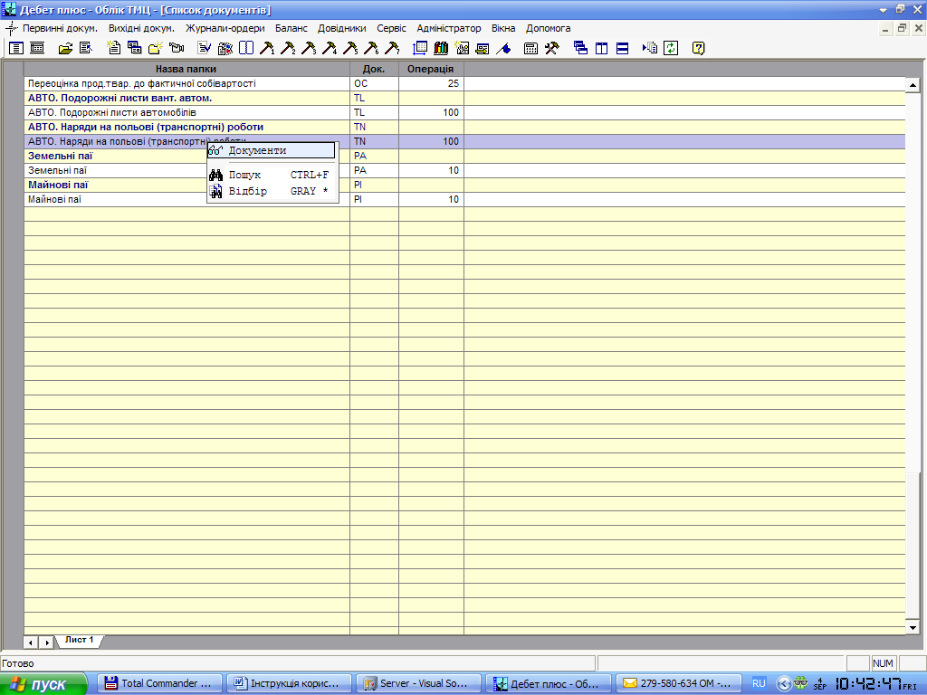
Task: Click operation value 25 cell
Action: 431,84
